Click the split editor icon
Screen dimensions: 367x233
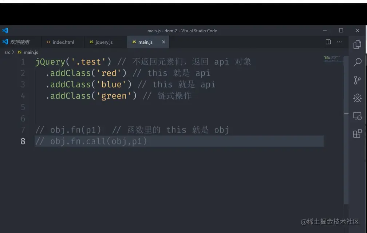click(x=328, y=42)
